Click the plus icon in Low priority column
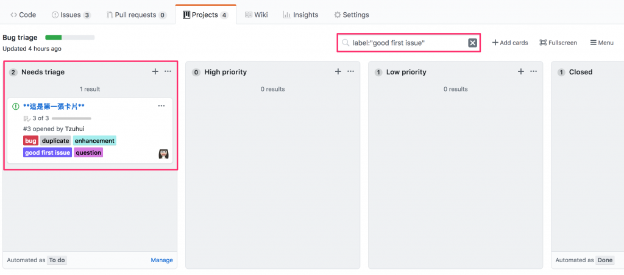624x275 pixels. [521, 72]
